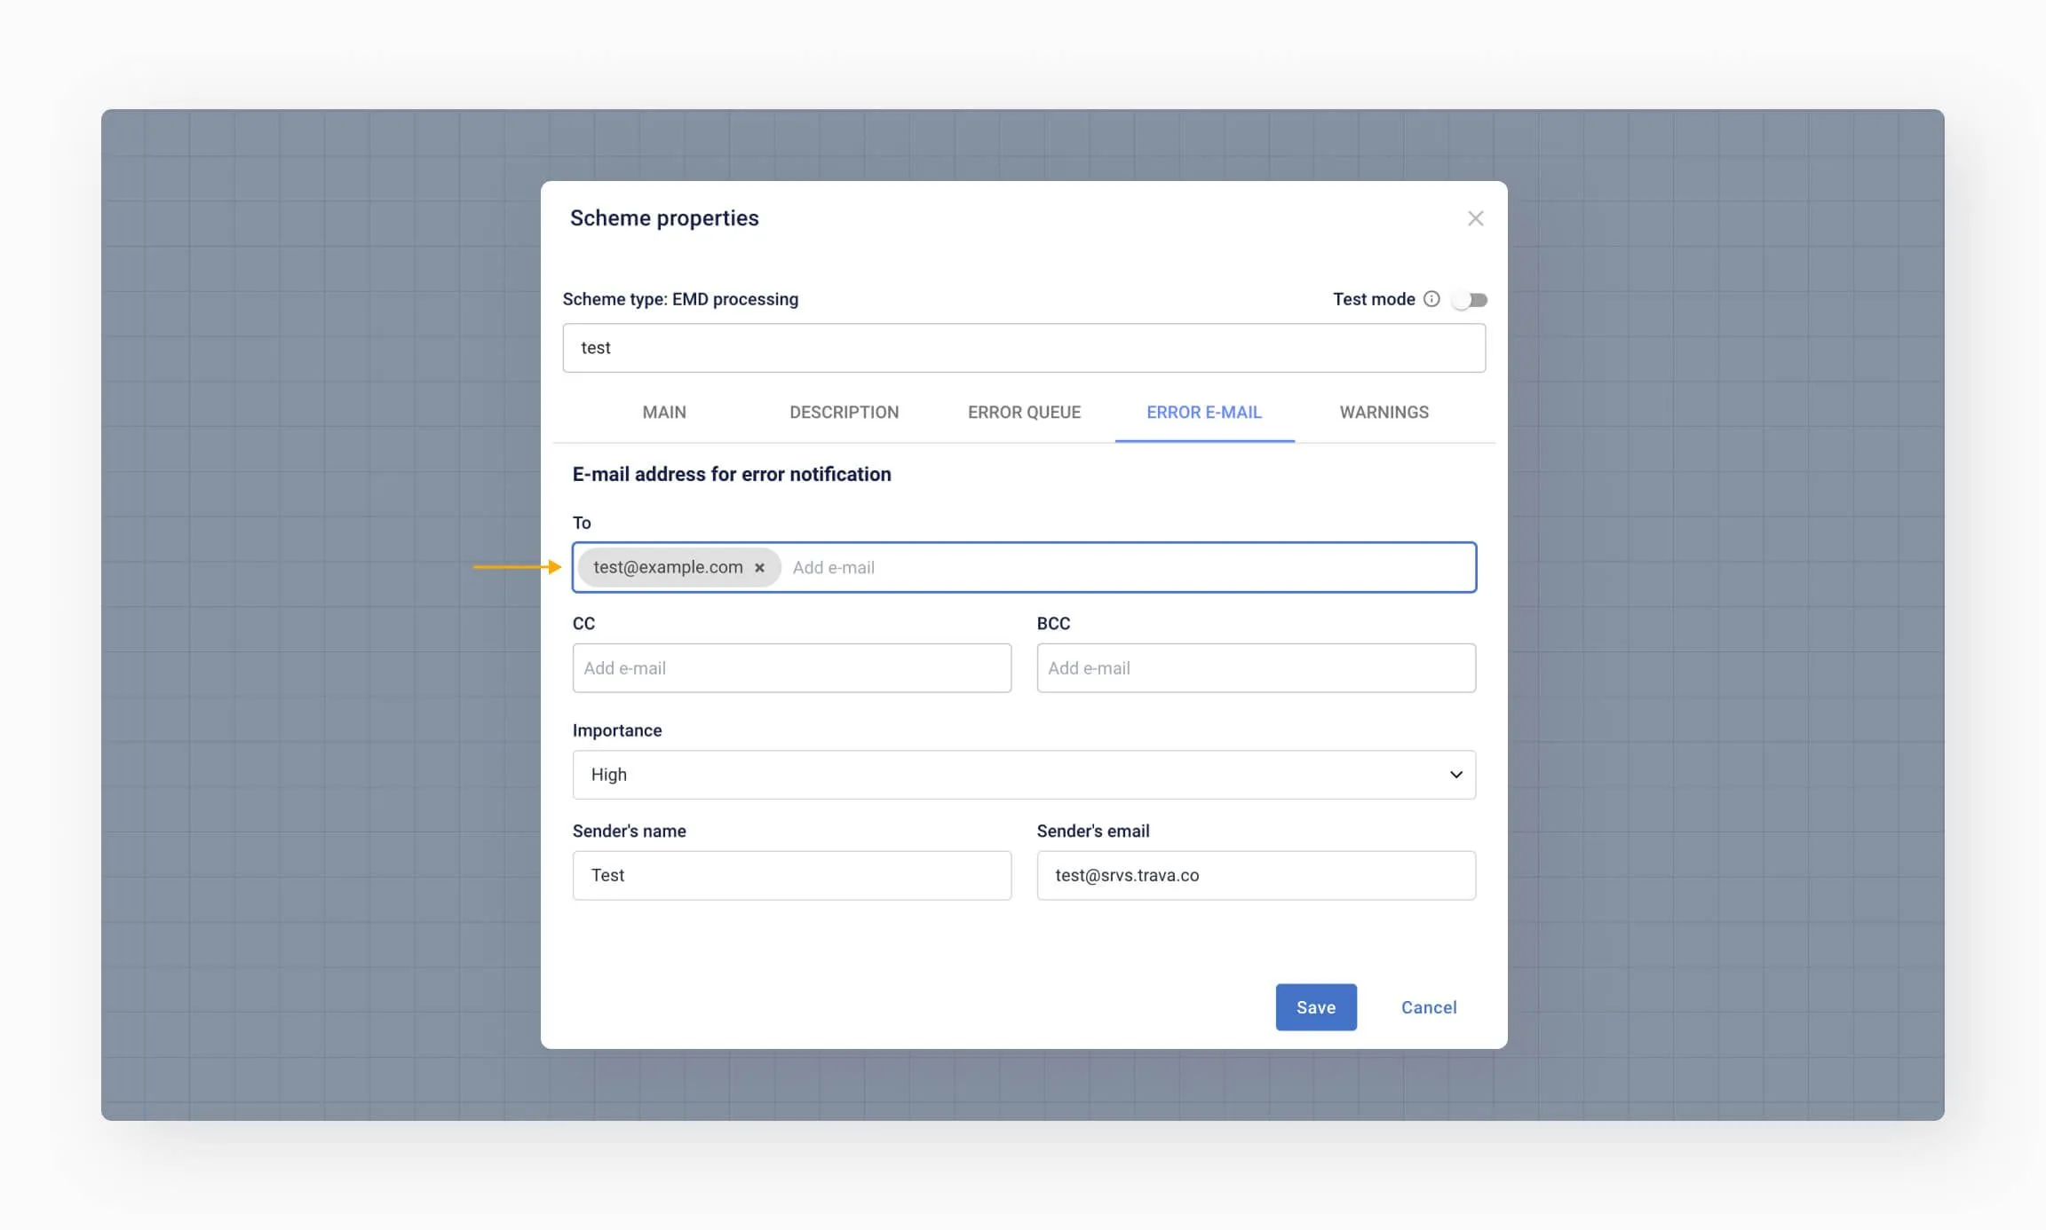Focus the scheme name field containing test

point(1023,348)
